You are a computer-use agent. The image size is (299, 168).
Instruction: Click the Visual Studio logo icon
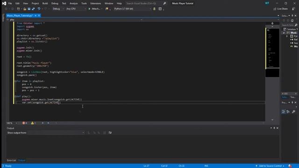point(4,3)
